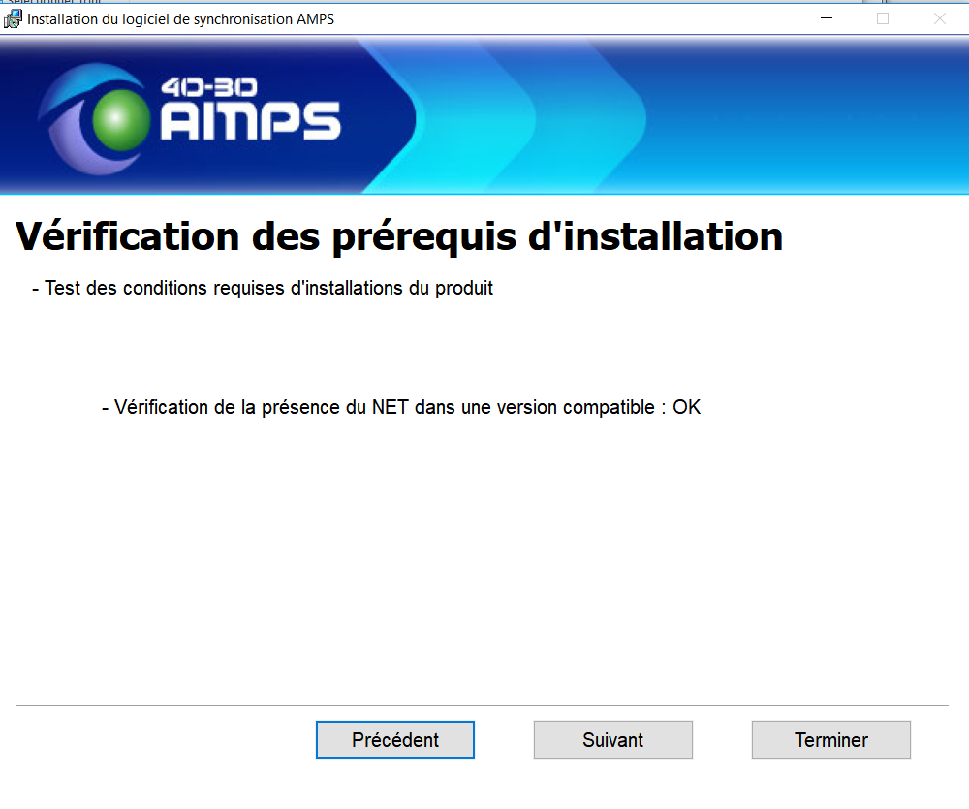The image size is (969, 809).
Task: Click the white AMPS logo lettering
Action: pos(250,122)
